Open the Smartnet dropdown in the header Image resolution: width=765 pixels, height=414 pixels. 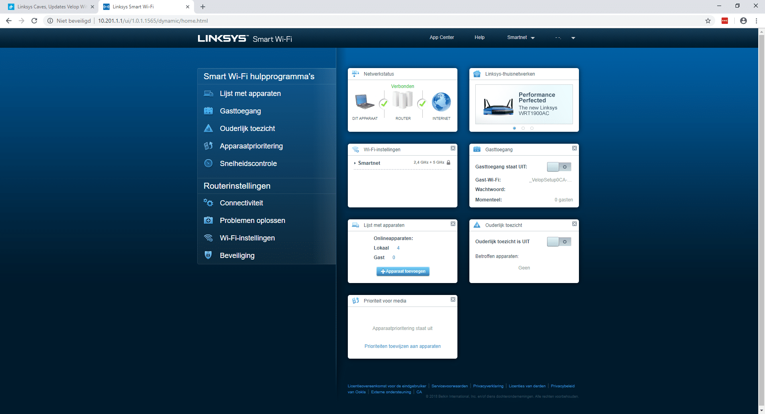click(x=521, y=37)
